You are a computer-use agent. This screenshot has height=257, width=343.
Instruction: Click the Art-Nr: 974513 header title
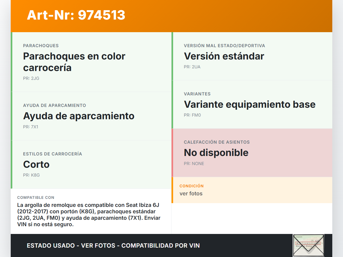click(76, 15)
